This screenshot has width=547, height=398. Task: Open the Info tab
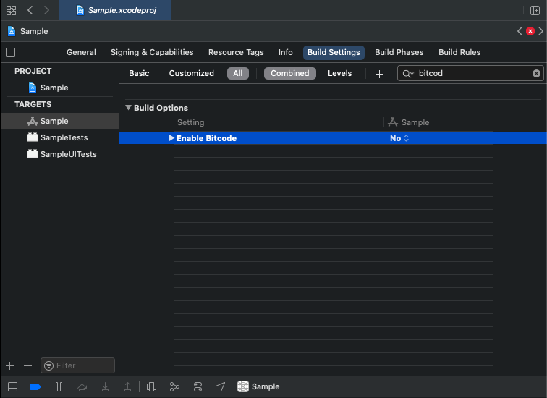click(285, 52)
